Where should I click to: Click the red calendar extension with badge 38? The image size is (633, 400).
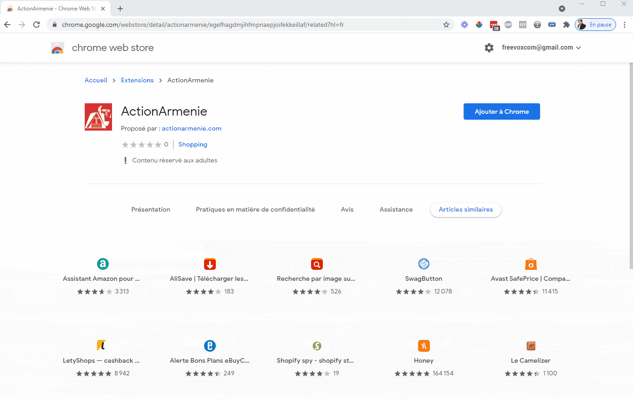[x=494, y=25]
